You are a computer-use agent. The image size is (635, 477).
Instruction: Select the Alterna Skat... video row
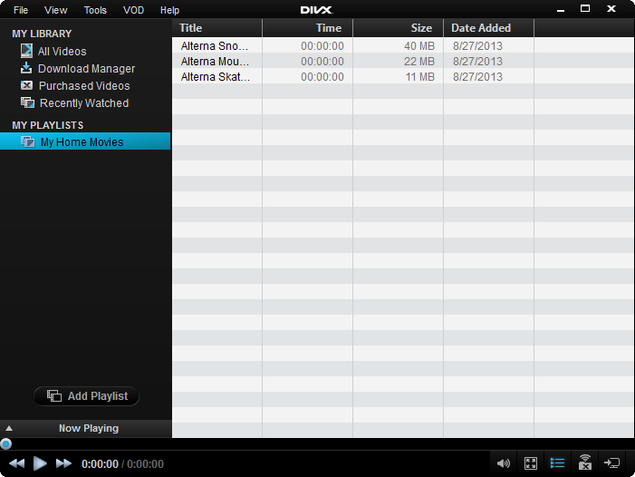coord(403,76)
